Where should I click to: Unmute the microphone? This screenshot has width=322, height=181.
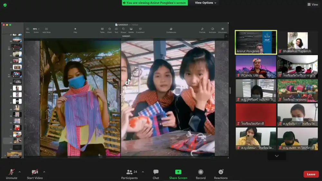point(12,172)
